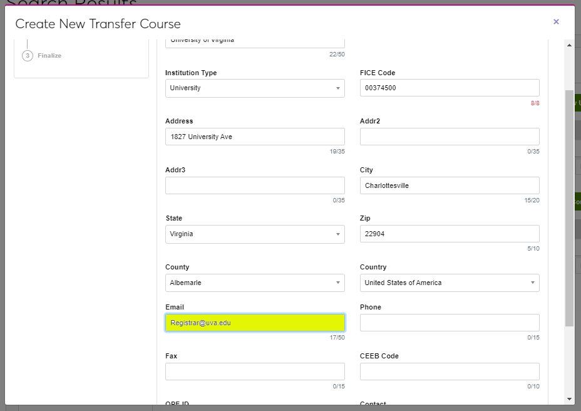The image size is (581, 411).
Task: Click the empty Addr2 field
Action: [x=450, y=137]
